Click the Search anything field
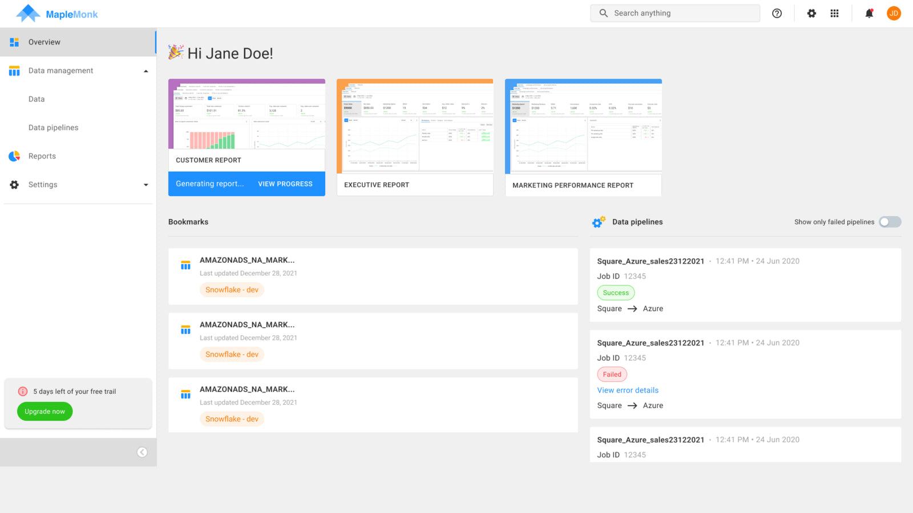The width and height of the screenshot is (913, 513). click(x=675, y=13)
